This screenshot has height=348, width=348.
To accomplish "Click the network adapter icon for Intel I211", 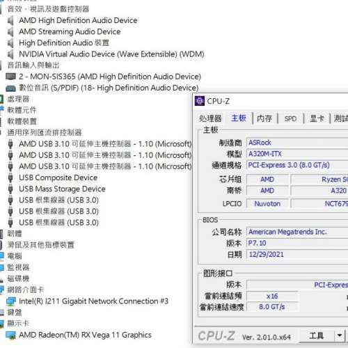I will point(11,301).
